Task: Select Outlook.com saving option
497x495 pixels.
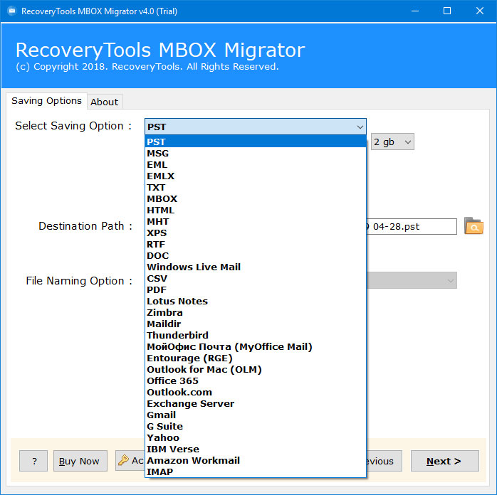Action: (x=256, y=393)
